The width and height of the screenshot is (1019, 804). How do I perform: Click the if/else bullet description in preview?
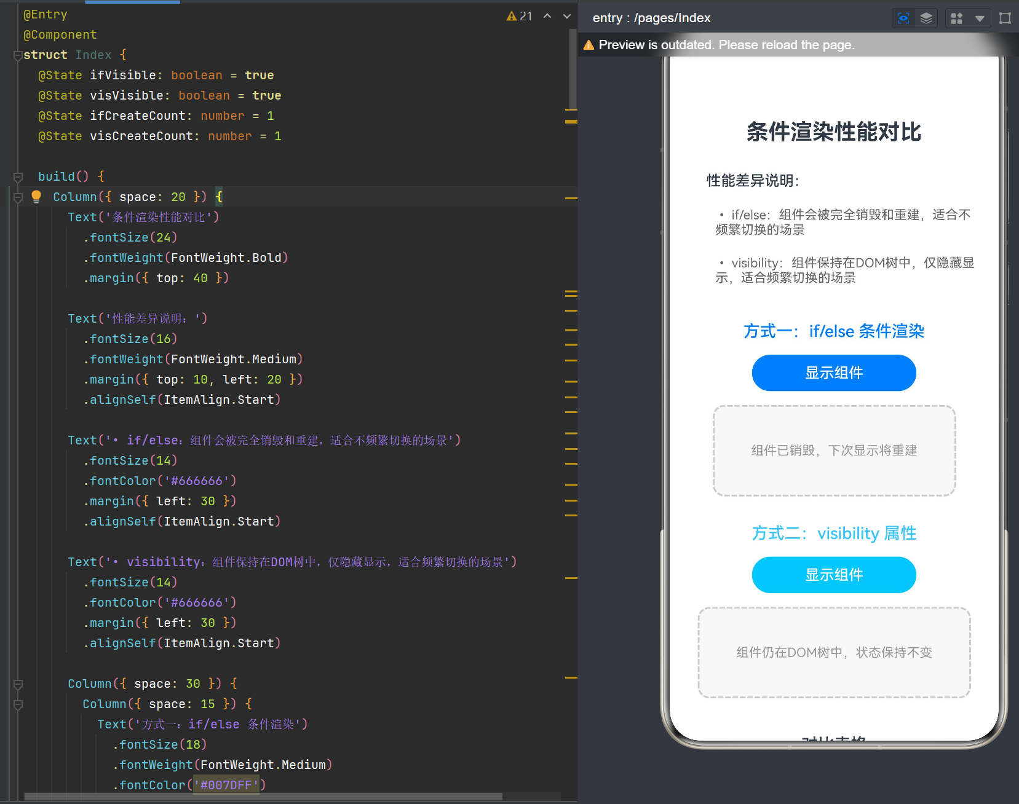tap(843, 222)
